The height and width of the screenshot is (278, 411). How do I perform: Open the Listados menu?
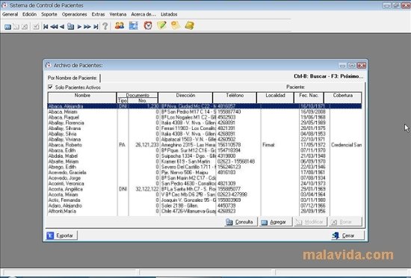tap(169, 14)
